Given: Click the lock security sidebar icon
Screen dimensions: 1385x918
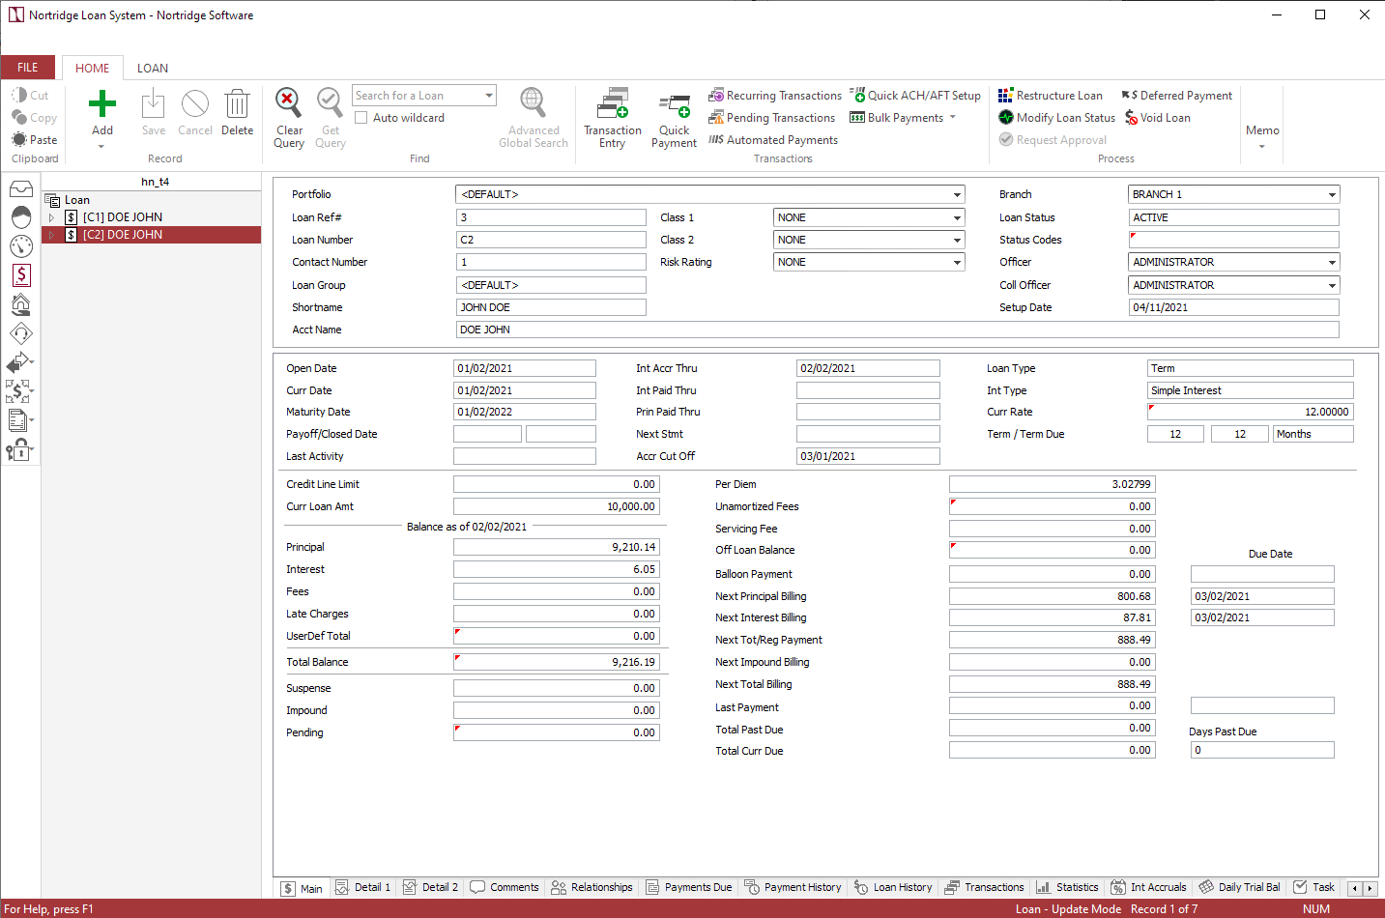Looking at the screenshot, I should click(19, 449).
